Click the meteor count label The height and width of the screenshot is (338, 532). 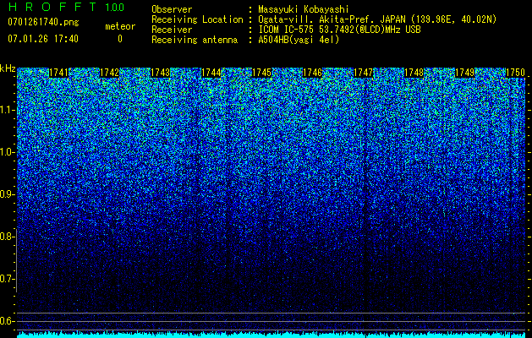[120, 26]
